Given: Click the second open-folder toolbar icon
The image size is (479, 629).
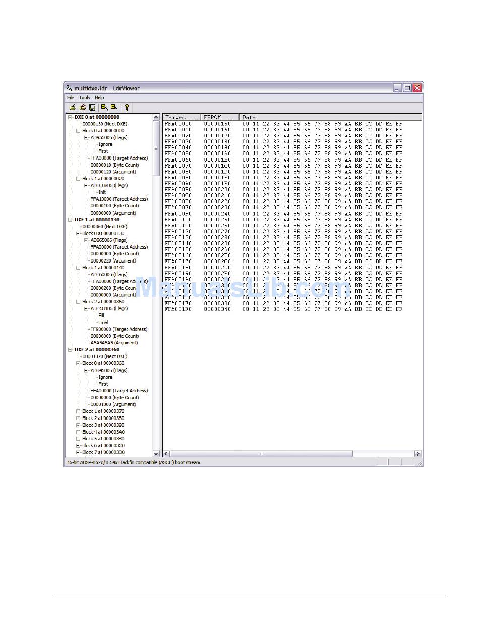Looking at the screenshot, I should click(x=82, y=108).
